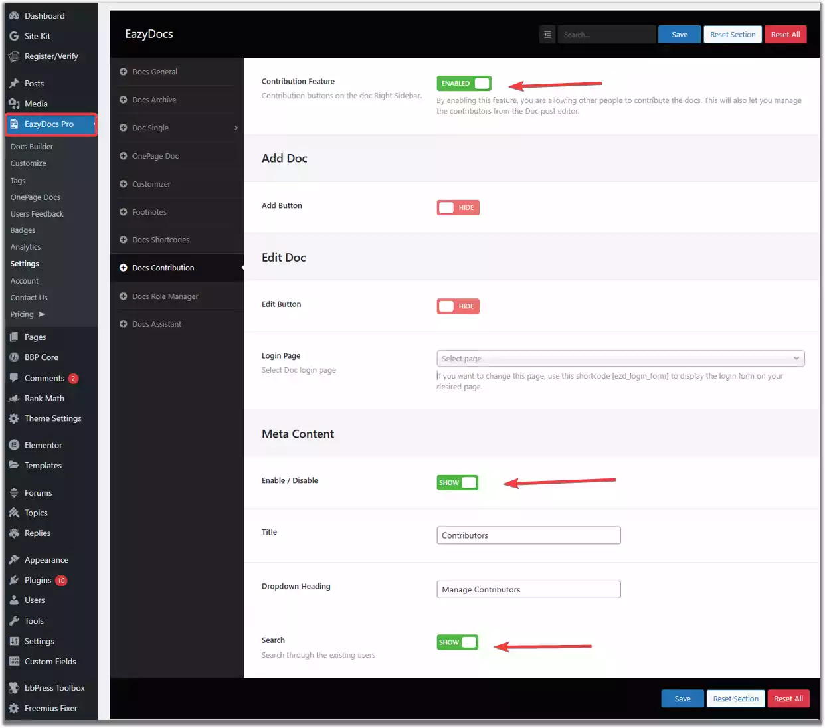Image resolution: width=825 pixels, height=728 pixels.
Task: Open the Footnotes settings tab
Action: [x=177, y=212]
